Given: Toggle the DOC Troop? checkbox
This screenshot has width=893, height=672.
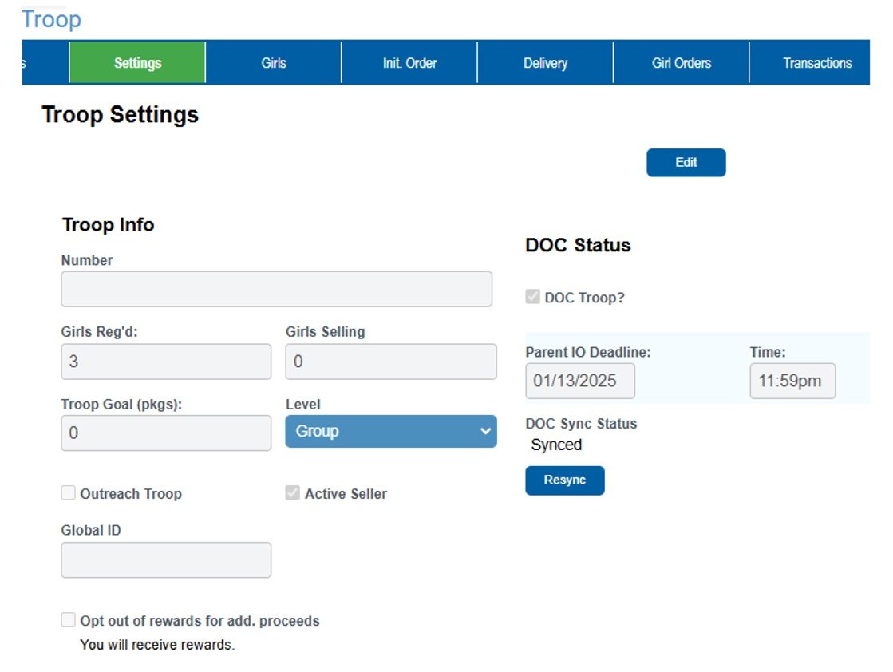Looking at the screenshot, I should click(533, 298).
